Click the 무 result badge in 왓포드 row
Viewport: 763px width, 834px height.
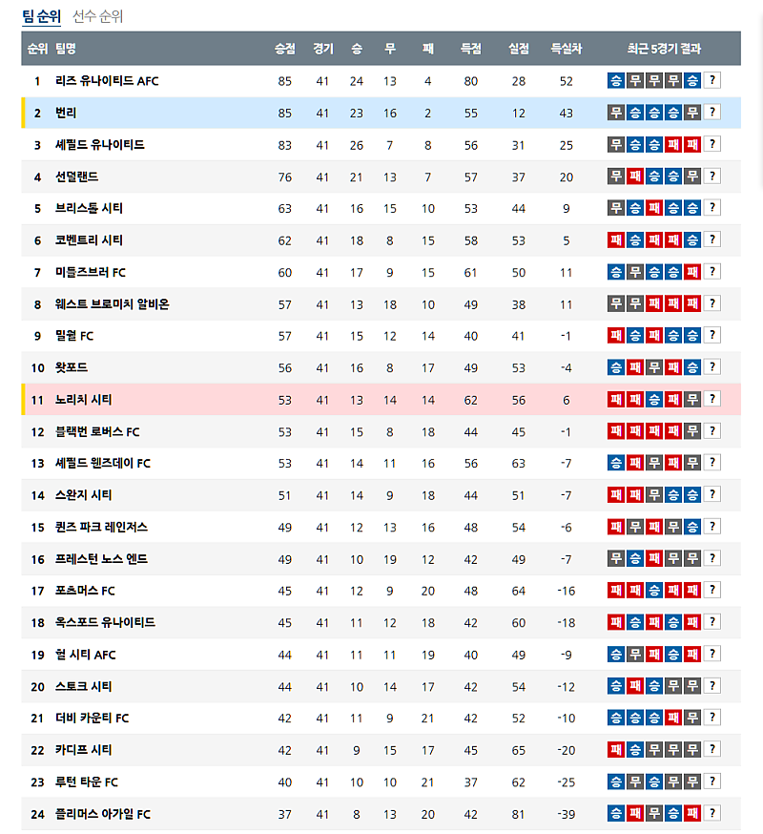pos(654,367)
